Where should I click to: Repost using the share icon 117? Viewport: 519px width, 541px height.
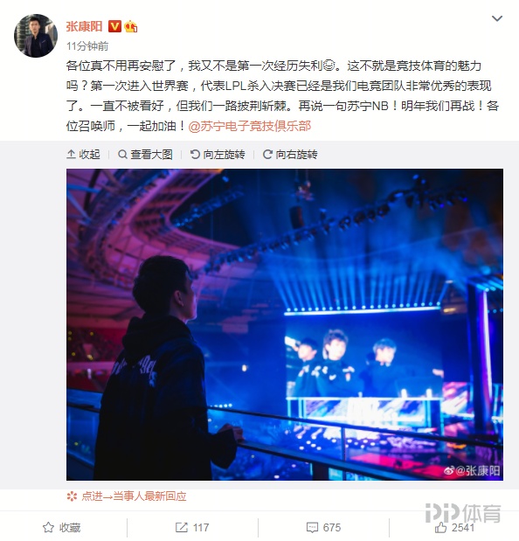192,527
